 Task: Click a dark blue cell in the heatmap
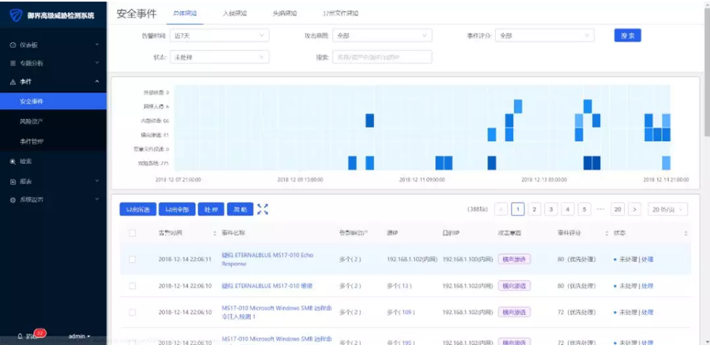(x=370, y=120)
